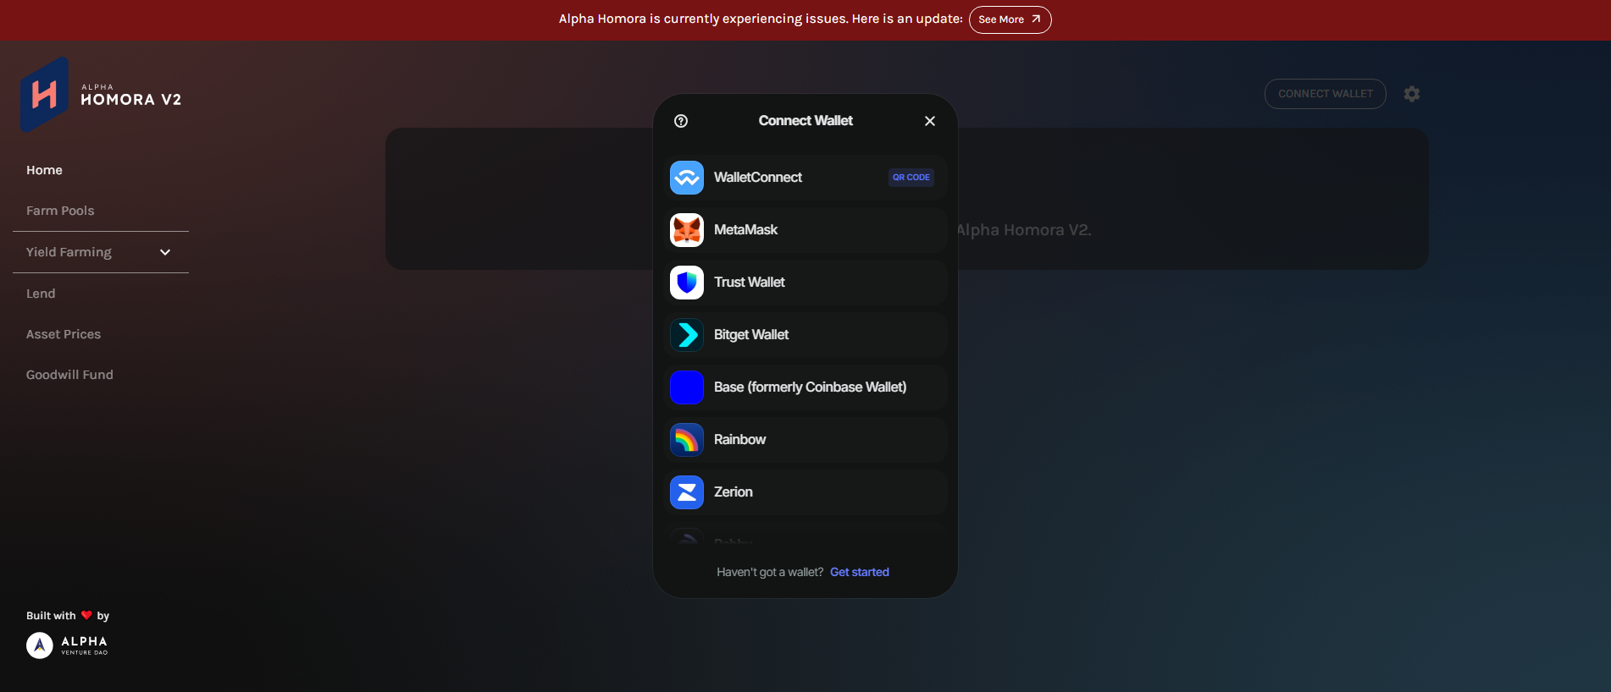Click the Zerion wallet icon
The width and height of the screenshot is (1611, 692).
point(687,492)
